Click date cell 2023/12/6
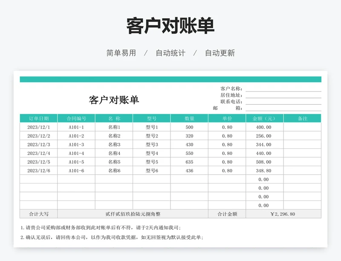341x261 pixels. [38, 171]
